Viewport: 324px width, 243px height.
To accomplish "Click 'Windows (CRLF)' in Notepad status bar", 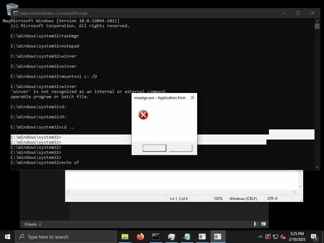I will (243, 199).
